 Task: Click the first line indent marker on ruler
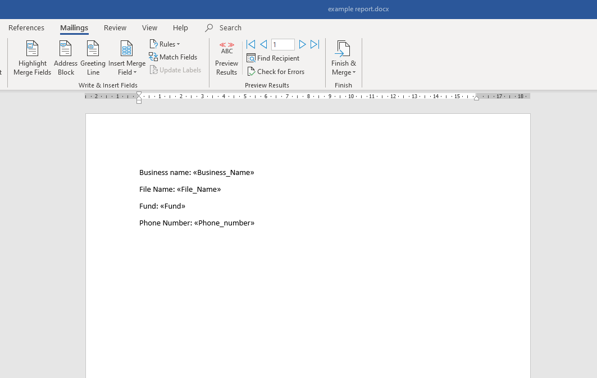139,94
